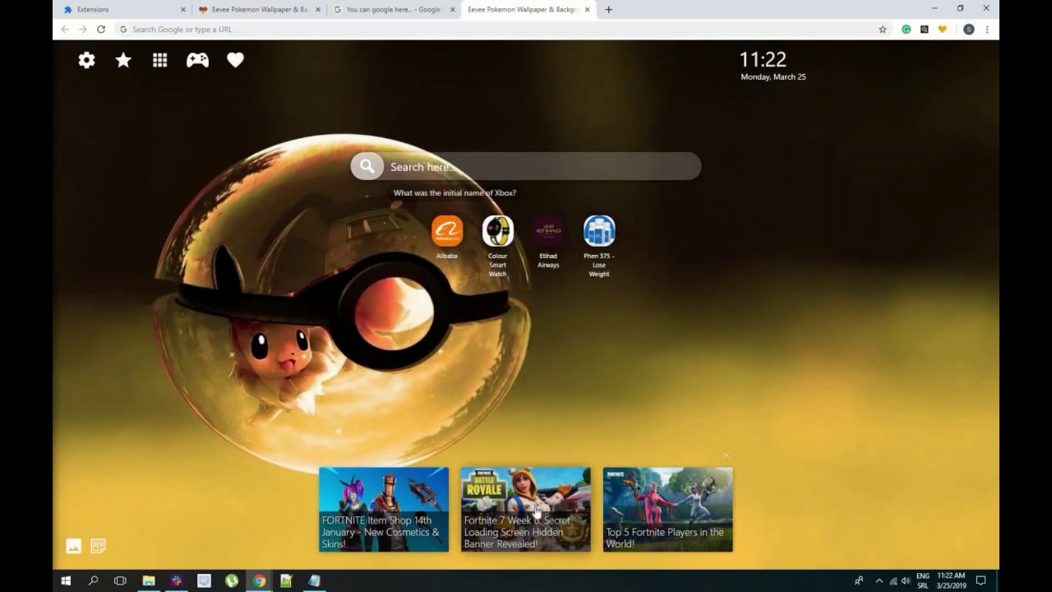Viewport: 1052px width, 592px height.
Task: Open the apps grid icon
Action: [x=160, y=60]
